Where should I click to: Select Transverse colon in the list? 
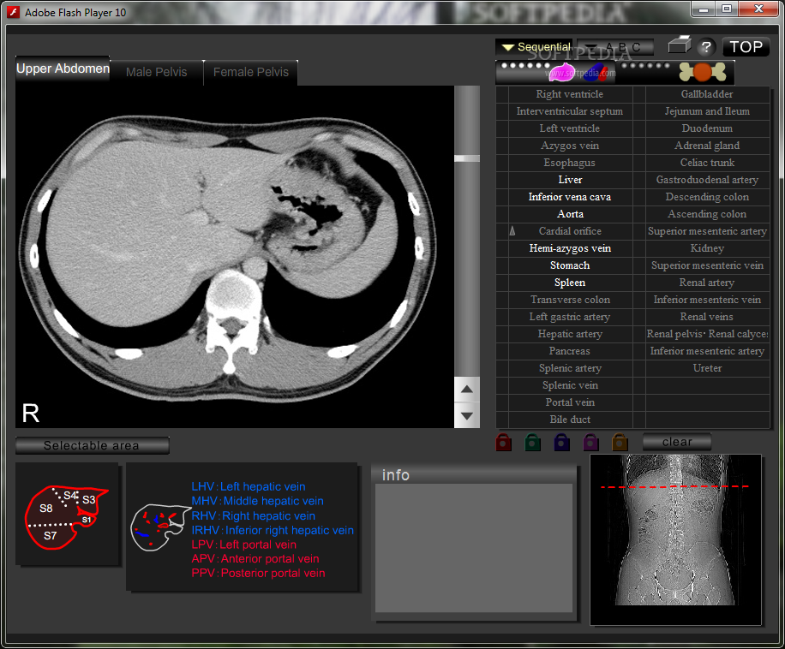[570, 300]
